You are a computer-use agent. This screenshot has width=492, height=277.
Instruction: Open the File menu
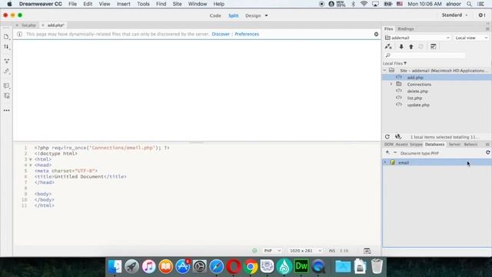point(72,4)
